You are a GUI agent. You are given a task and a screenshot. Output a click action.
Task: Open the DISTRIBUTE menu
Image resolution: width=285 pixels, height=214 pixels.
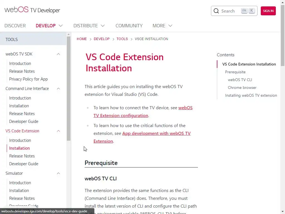pyautogui.click(x=85, y=26)
